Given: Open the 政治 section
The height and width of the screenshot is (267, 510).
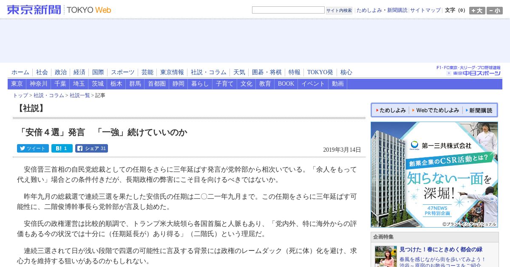Looking at the screenshot, I should [x=61, y=72].
